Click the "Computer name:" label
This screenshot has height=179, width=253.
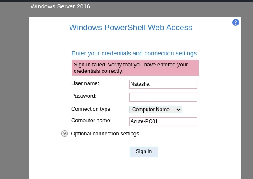click(91, 121)
